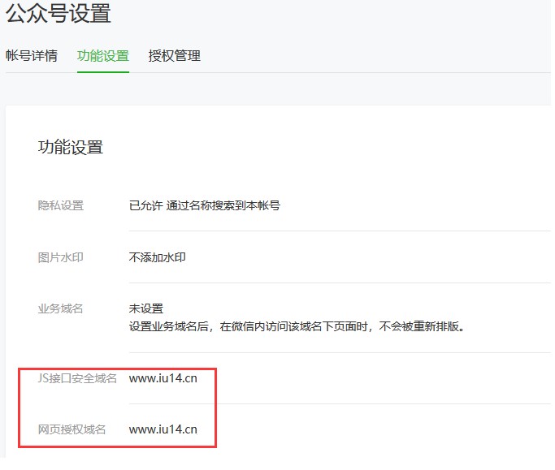This screenshot has width=555, height=470.
Task: Select the 隐私设置 row label
Action: 61,205
